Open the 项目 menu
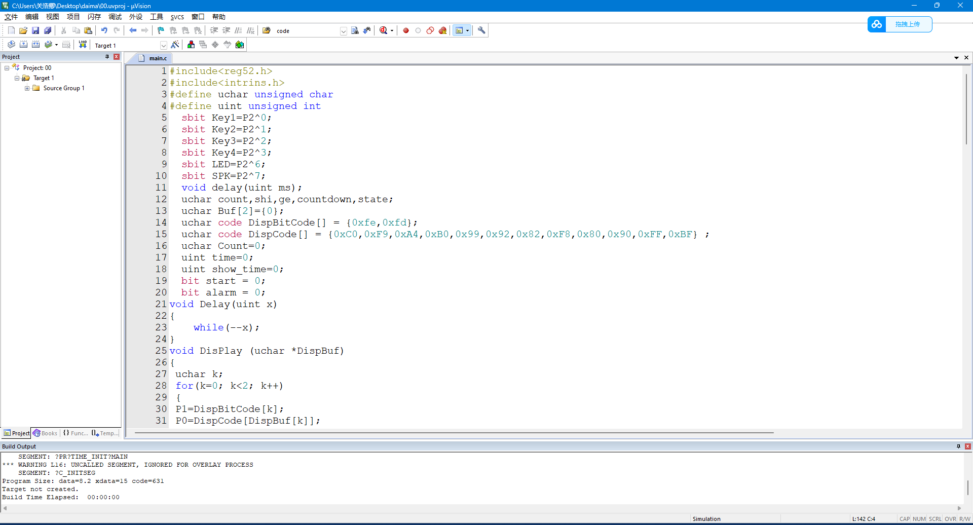The image size is (973, 525). [73, 17]
